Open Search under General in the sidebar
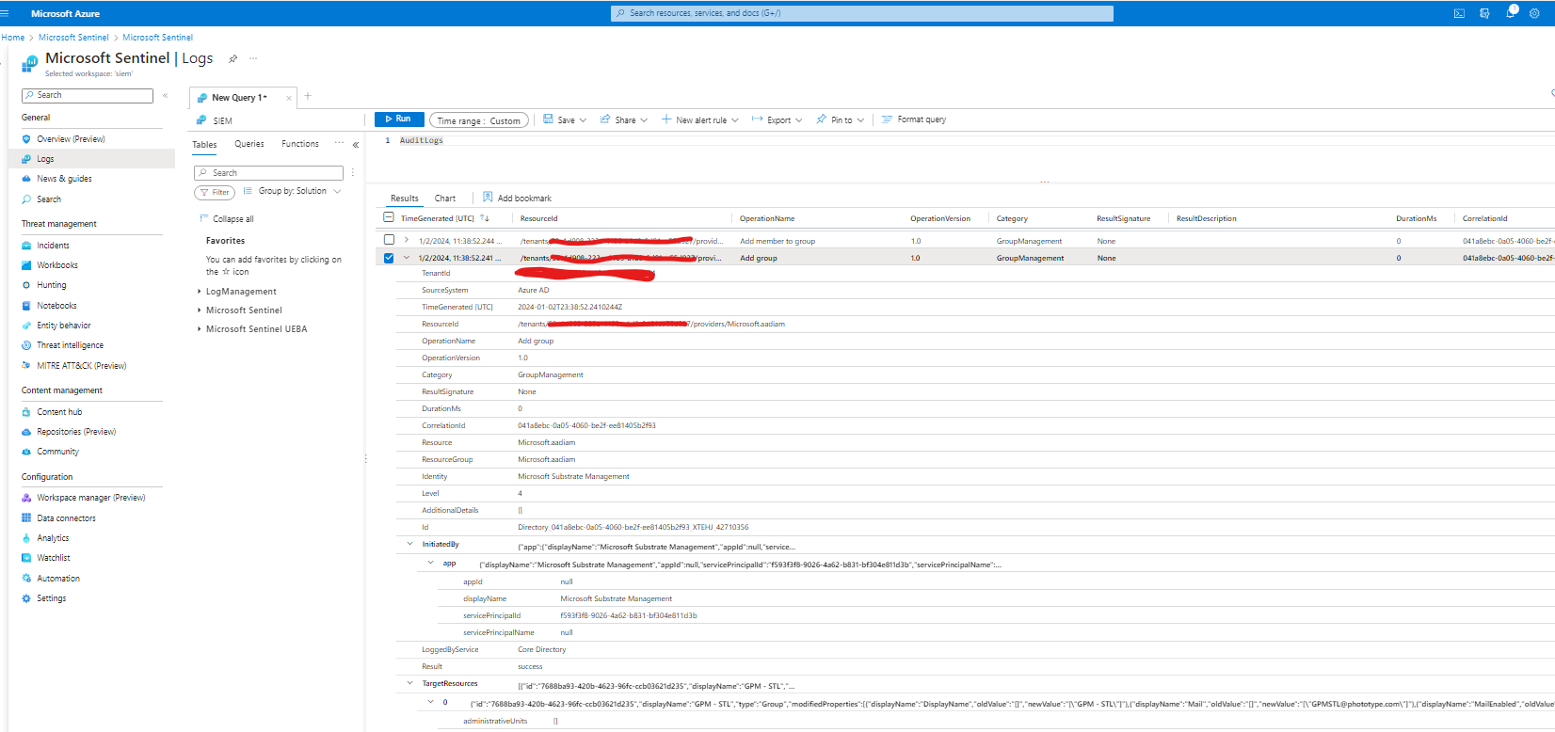Image resolution: width=1555 pixels, height=732 pixels. 49,199
